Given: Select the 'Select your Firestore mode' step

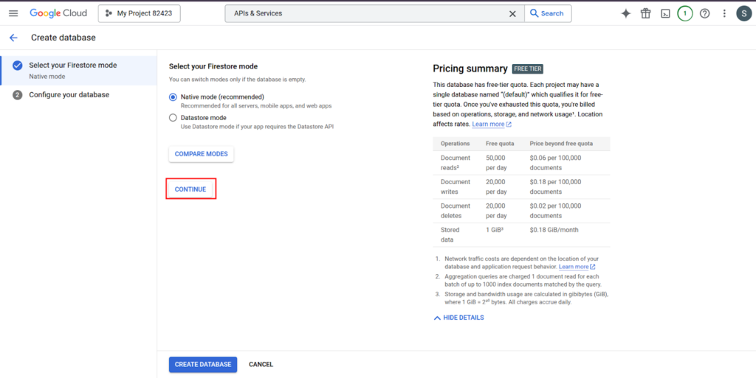Looking at the screenshot, I should pyautogui.click(x=78, y=70).
